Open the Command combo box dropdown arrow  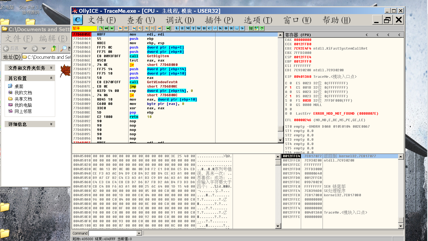coord(139,233)
